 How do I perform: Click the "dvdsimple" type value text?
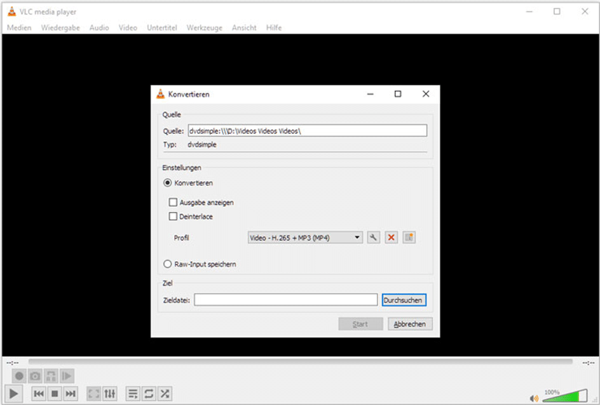coord(202,145)
